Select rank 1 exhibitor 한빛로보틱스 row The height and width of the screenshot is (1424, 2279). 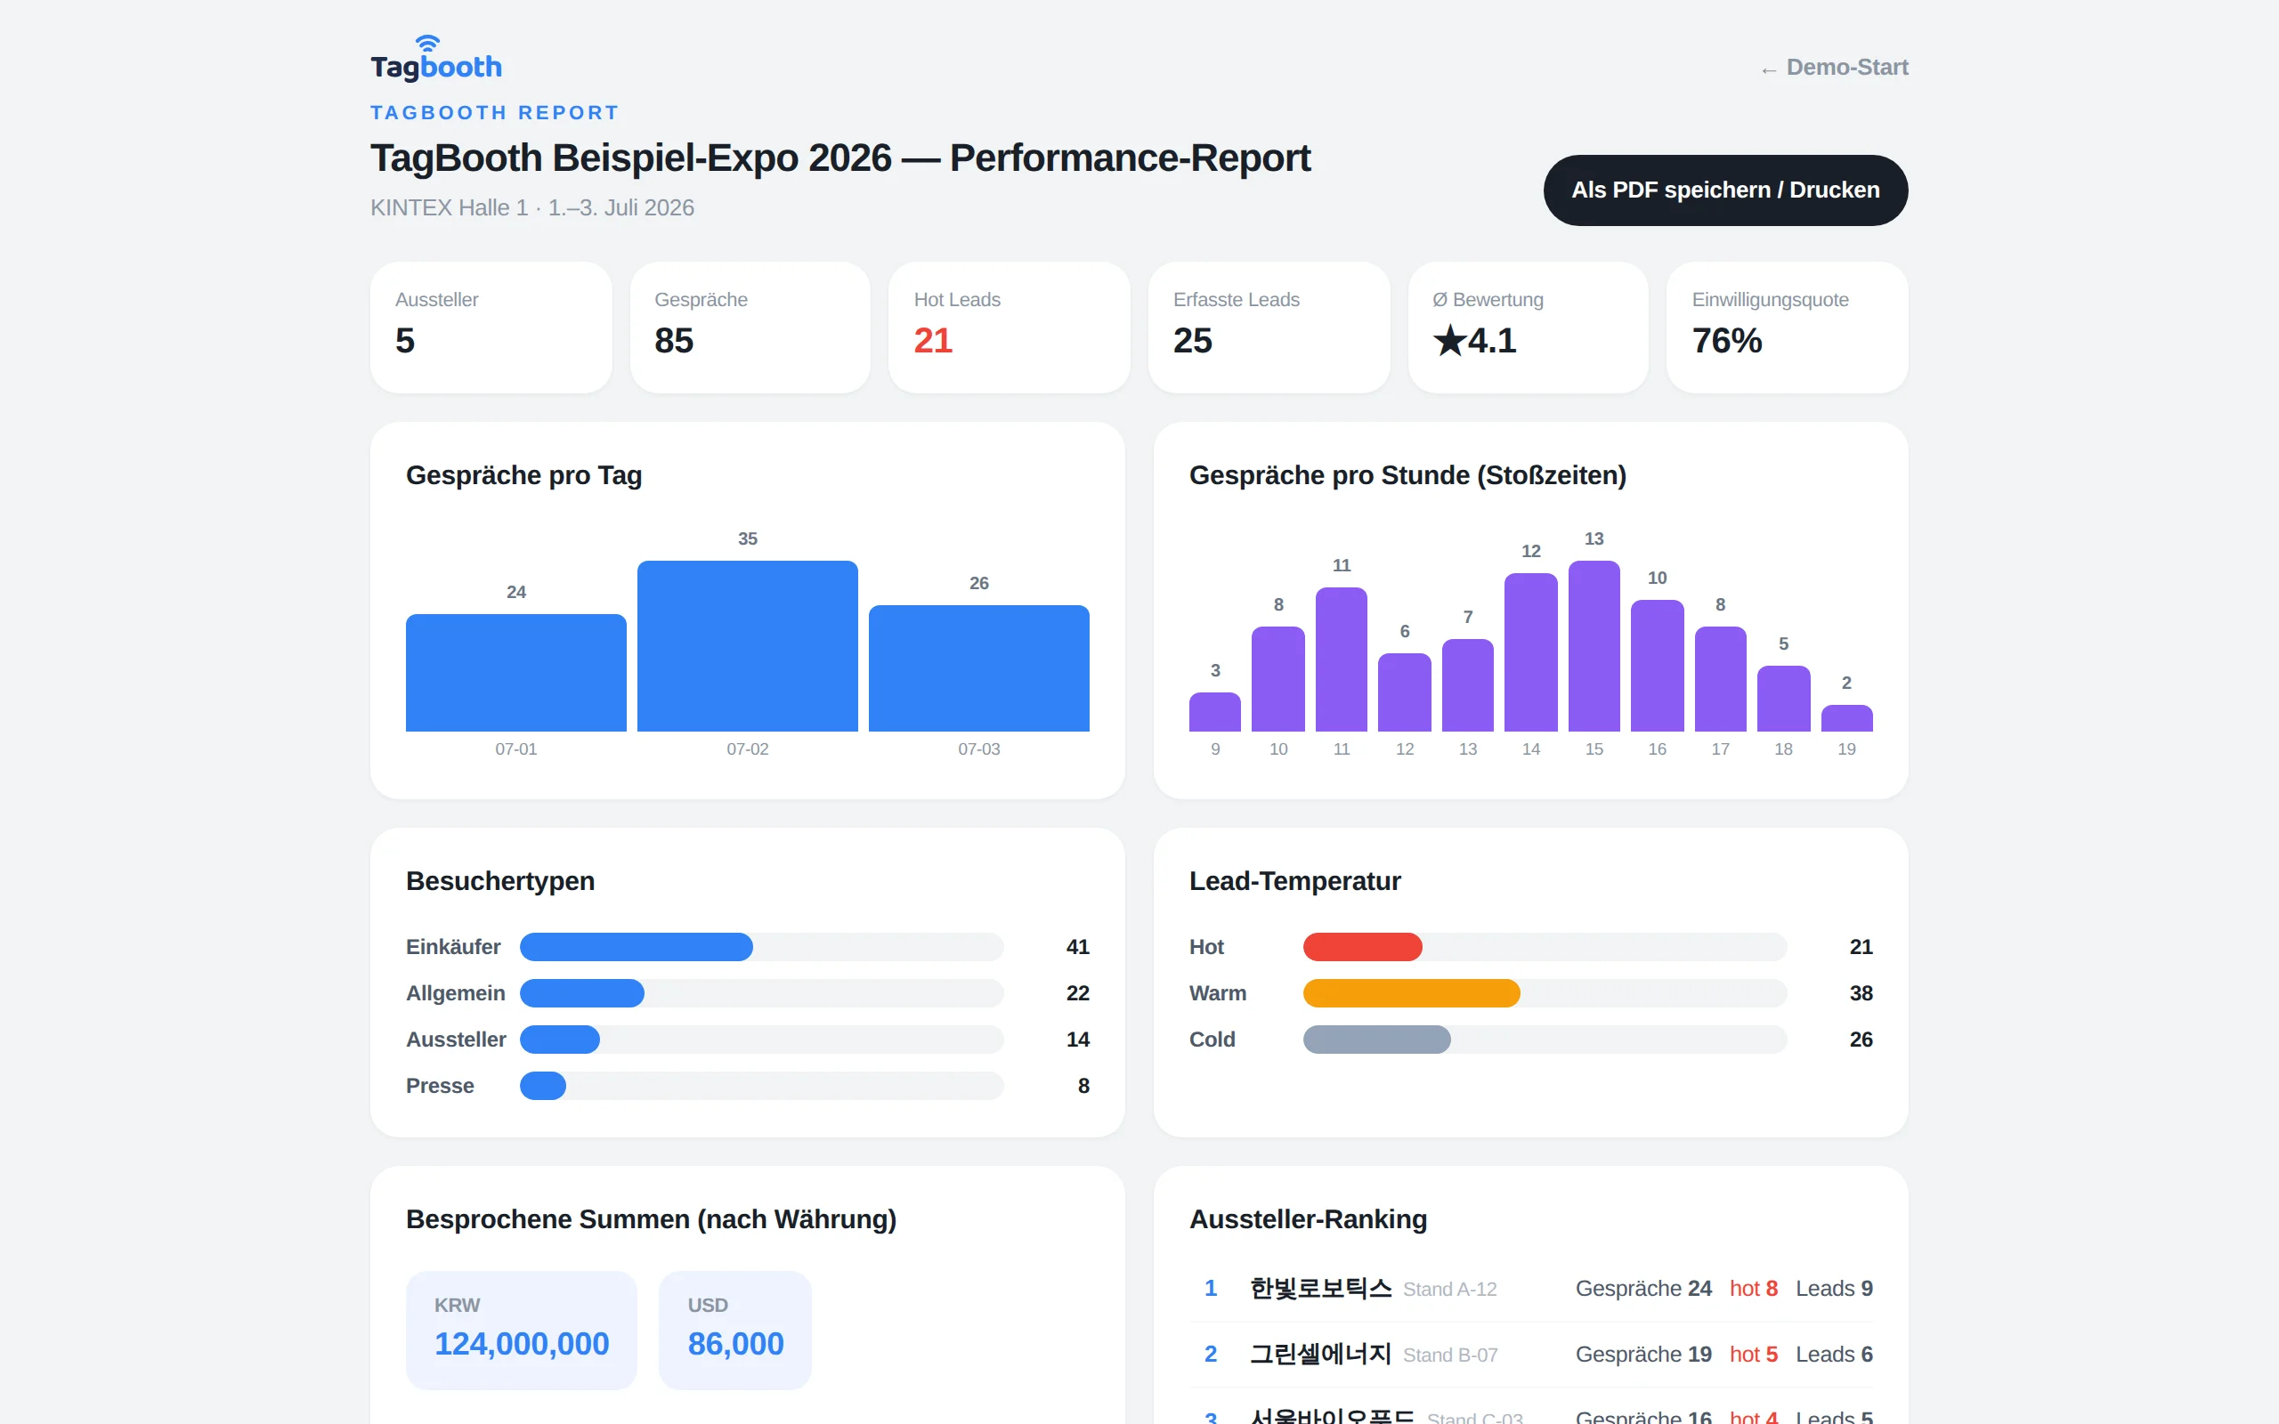point(1531,1289)
